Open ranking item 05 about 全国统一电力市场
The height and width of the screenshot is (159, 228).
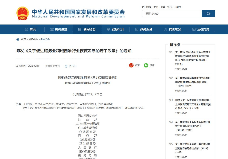(193, 148)
